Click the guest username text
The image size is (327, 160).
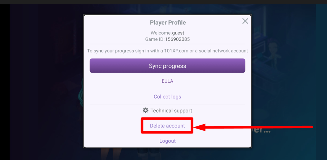tap(178, 33)
